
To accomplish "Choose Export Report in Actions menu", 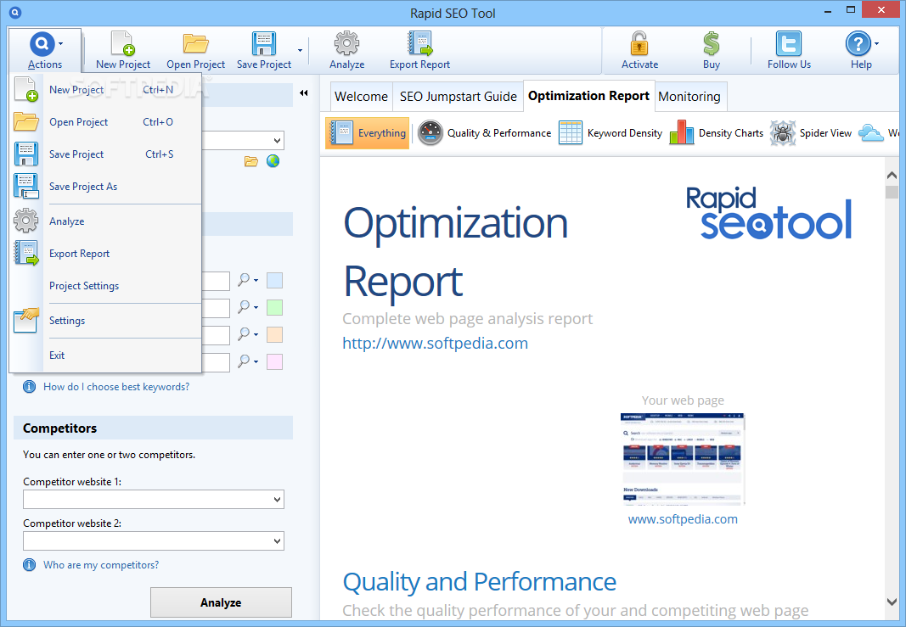I will (106, 254).
